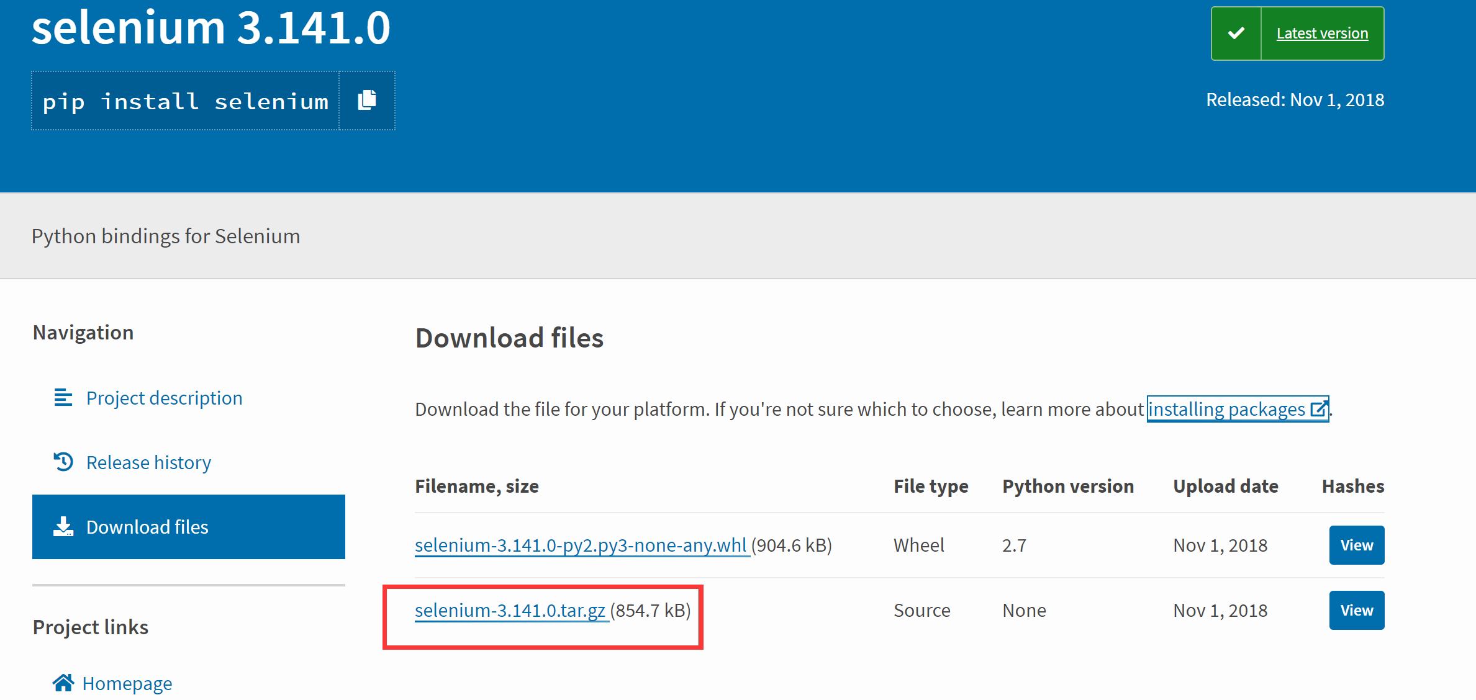
Task: View hashes for the Wheel file
Action: click(1356, 545)
